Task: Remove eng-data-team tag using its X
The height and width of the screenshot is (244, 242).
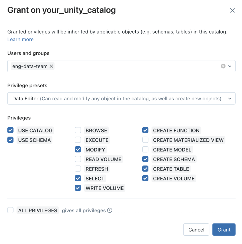Action: click(51, 66)
